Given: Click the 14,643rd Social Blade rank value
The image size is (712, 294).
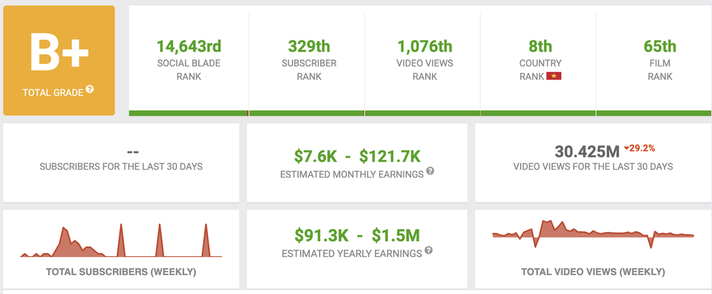Looking at the screenshot, I should 188,47.
